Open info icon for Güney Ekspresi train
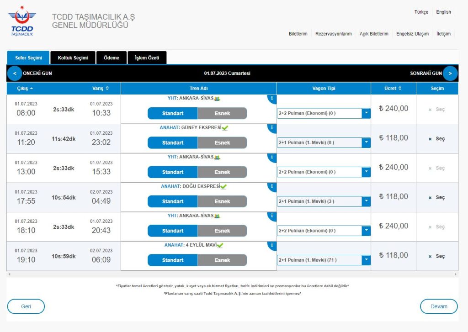The width and height of the screenshot is (468, 332). 272,128
